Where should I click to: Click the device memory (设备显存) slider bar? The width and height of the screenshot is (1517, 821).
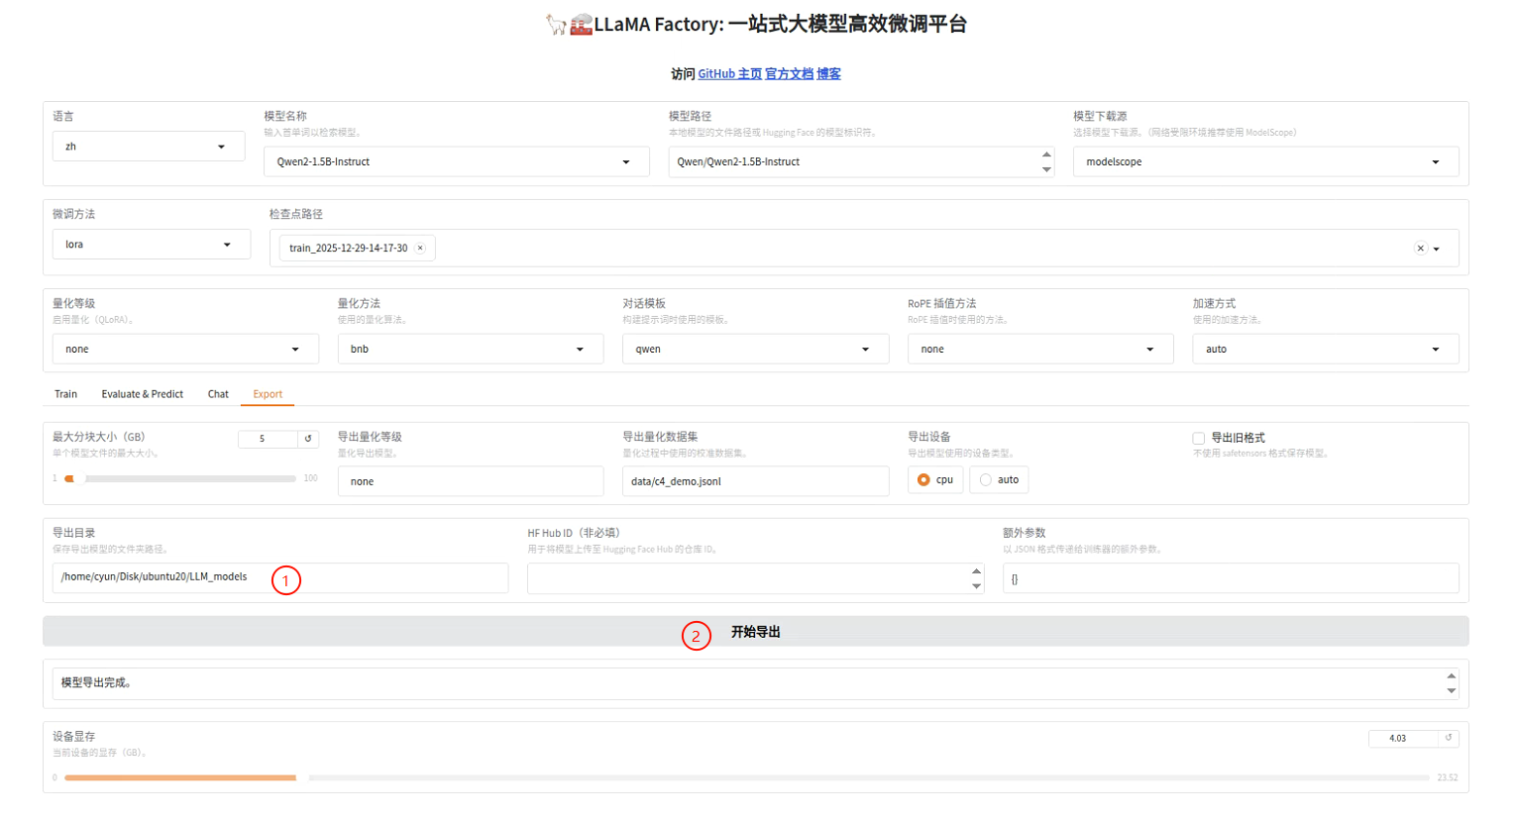click(x=748, y=777)
